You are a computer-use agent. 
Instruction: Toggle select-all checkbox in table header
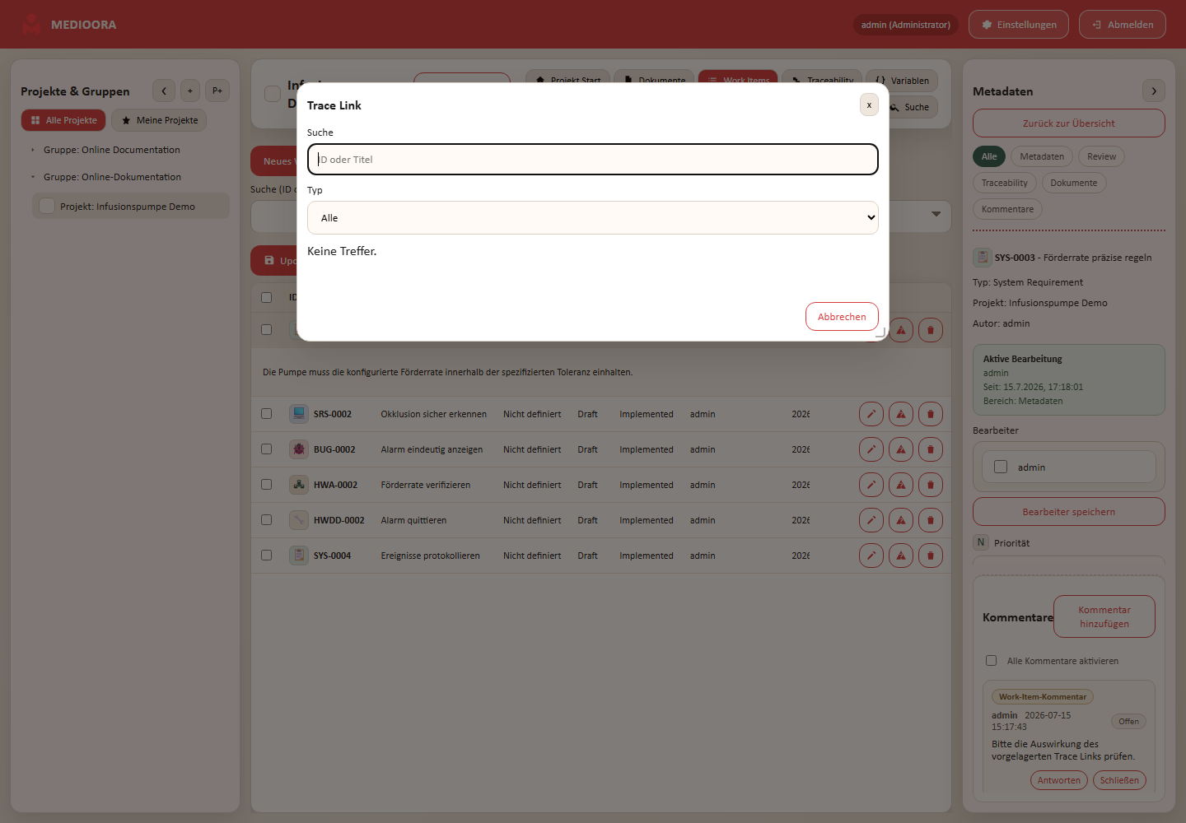coord(266,297)
